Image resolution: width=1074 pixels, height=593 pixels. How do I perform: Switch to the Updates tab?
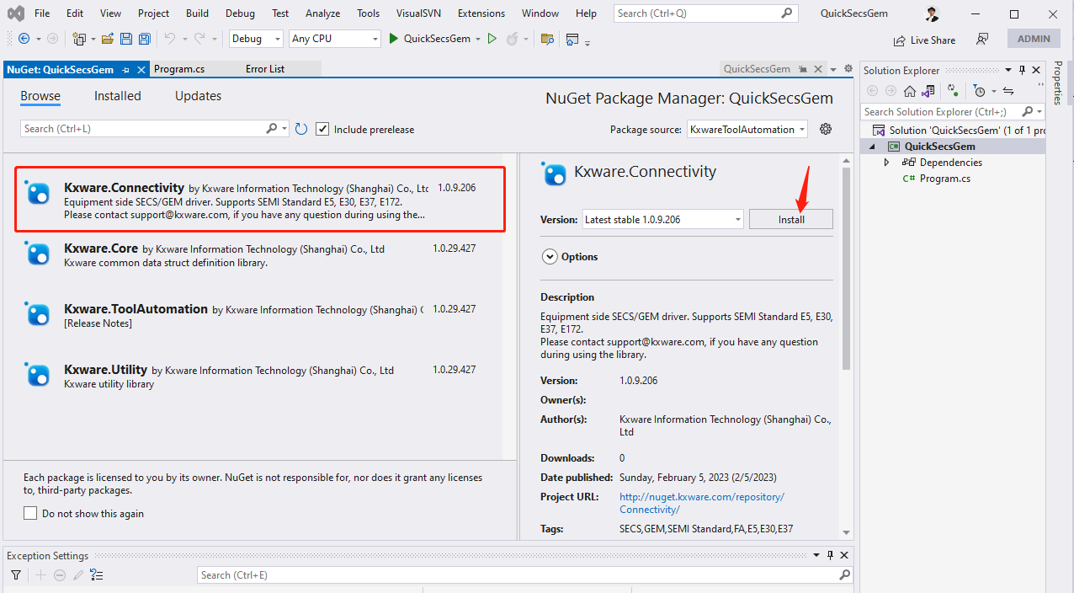tap(199, 96)
